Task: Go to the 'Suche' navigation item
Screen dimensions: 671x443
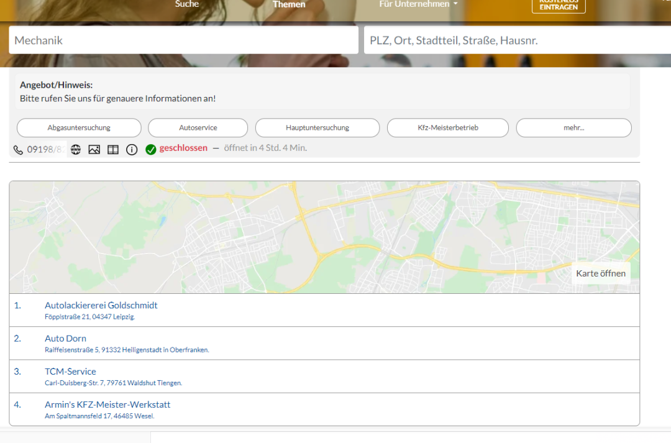Action: pos(187,4)
